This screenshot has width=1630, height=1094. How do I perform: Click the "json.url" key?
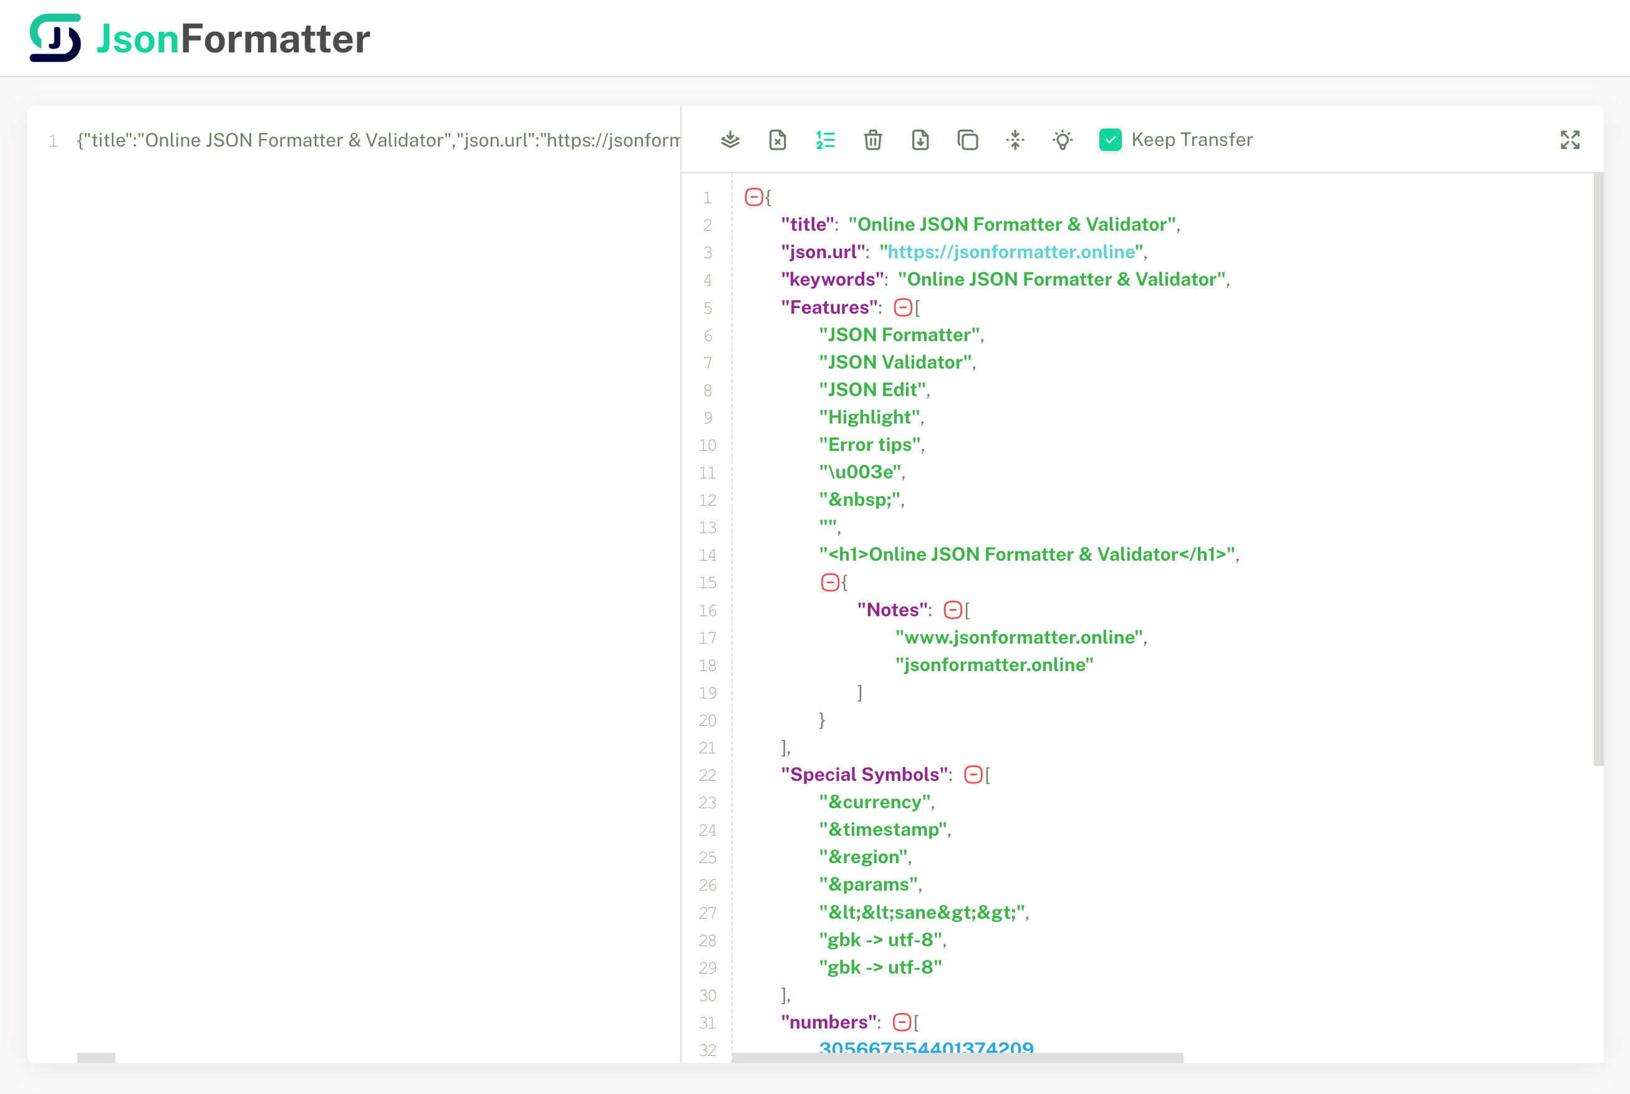(824, 252)
